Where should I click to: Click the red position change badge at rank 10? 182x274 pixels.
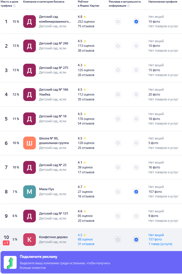click(x=6, y=243)
